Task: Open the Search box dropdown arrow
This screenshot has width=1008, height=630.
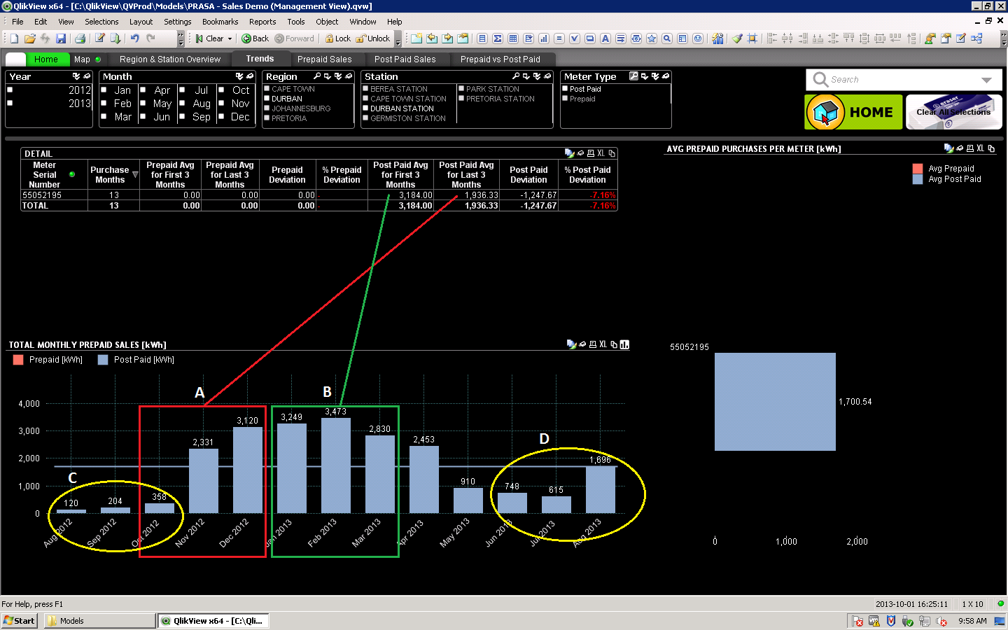Action: pyautogui.click(x=986, y=80)
